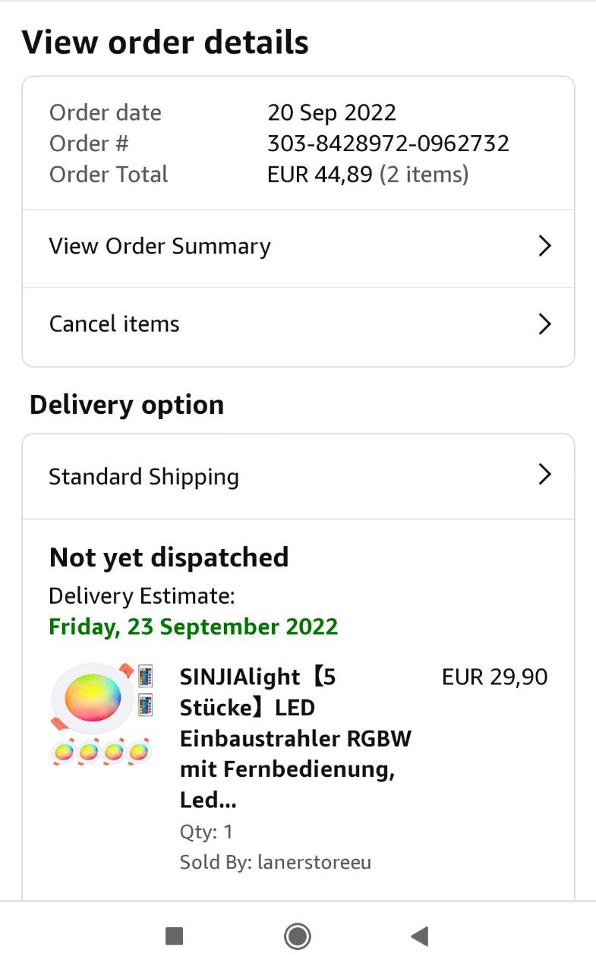Open the SINJIAlight LED Einbaustrahler product title
Screen dimensions: 596x972
coord(295,737)
